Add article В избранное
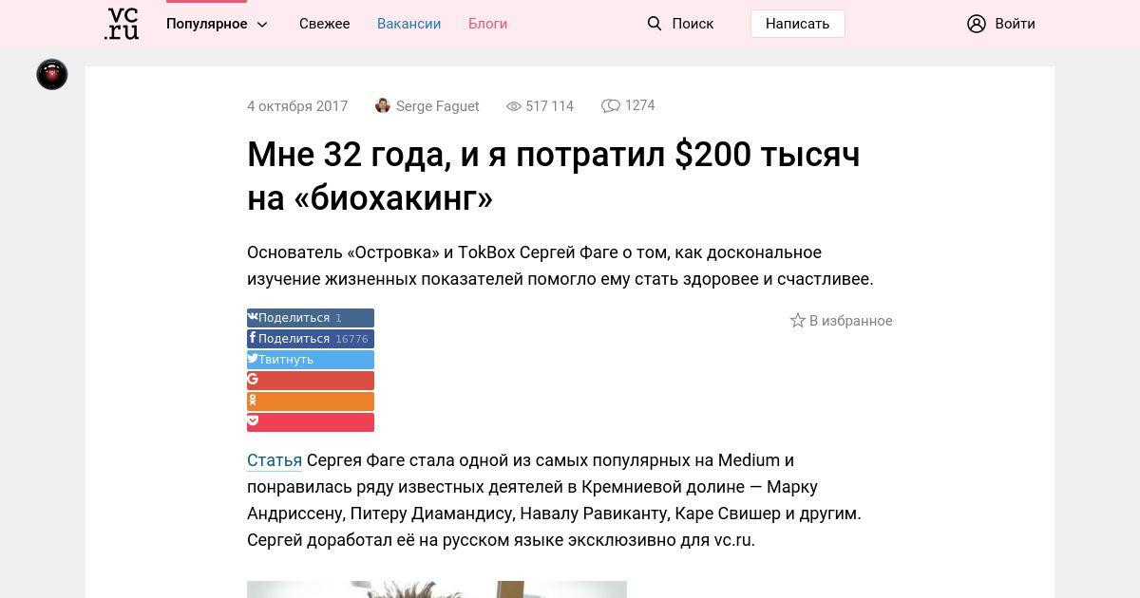Image resolution: width=1140 pixels, height=598 pixels. point(851,321)
